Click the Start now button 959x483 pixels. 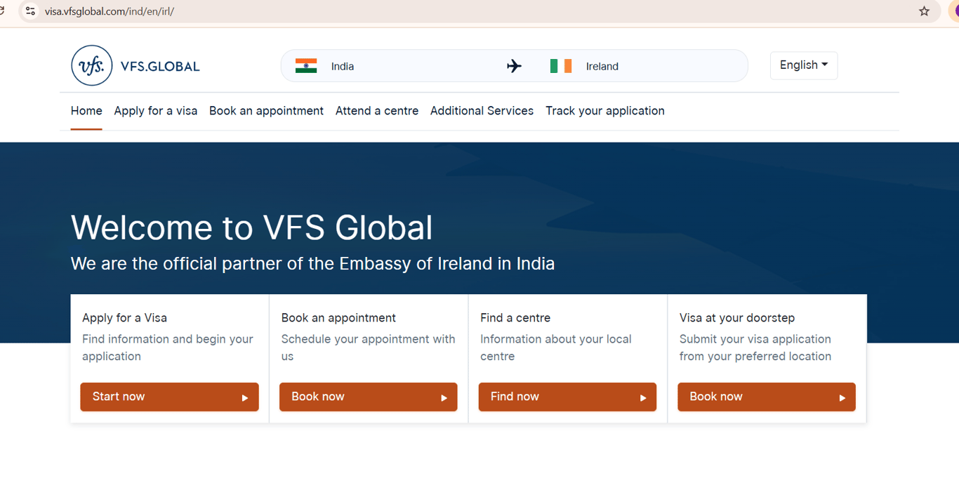pos(169,397)
